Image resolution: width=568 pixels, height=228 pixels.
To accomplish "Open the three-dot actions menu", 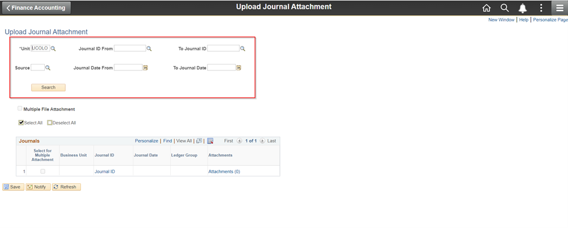I will [541, 8].
